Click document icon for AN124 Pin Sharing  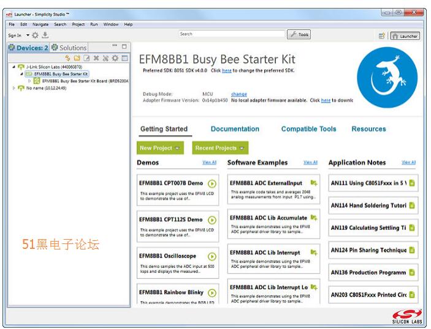coord(412,250)
